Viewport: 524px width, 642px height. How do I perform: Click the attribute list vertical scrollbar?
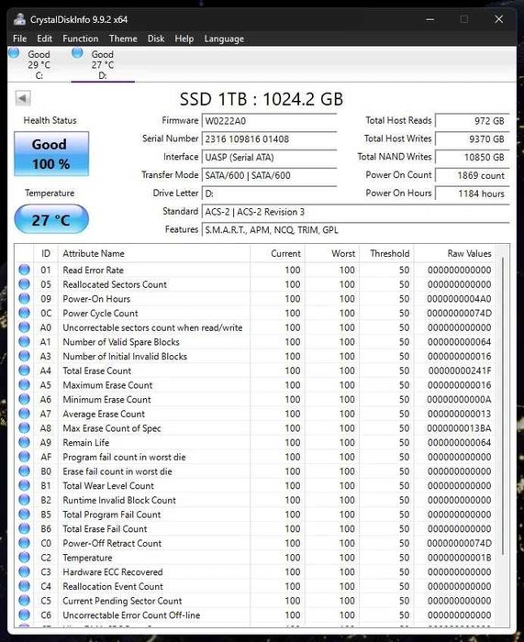tap(504, 405)
